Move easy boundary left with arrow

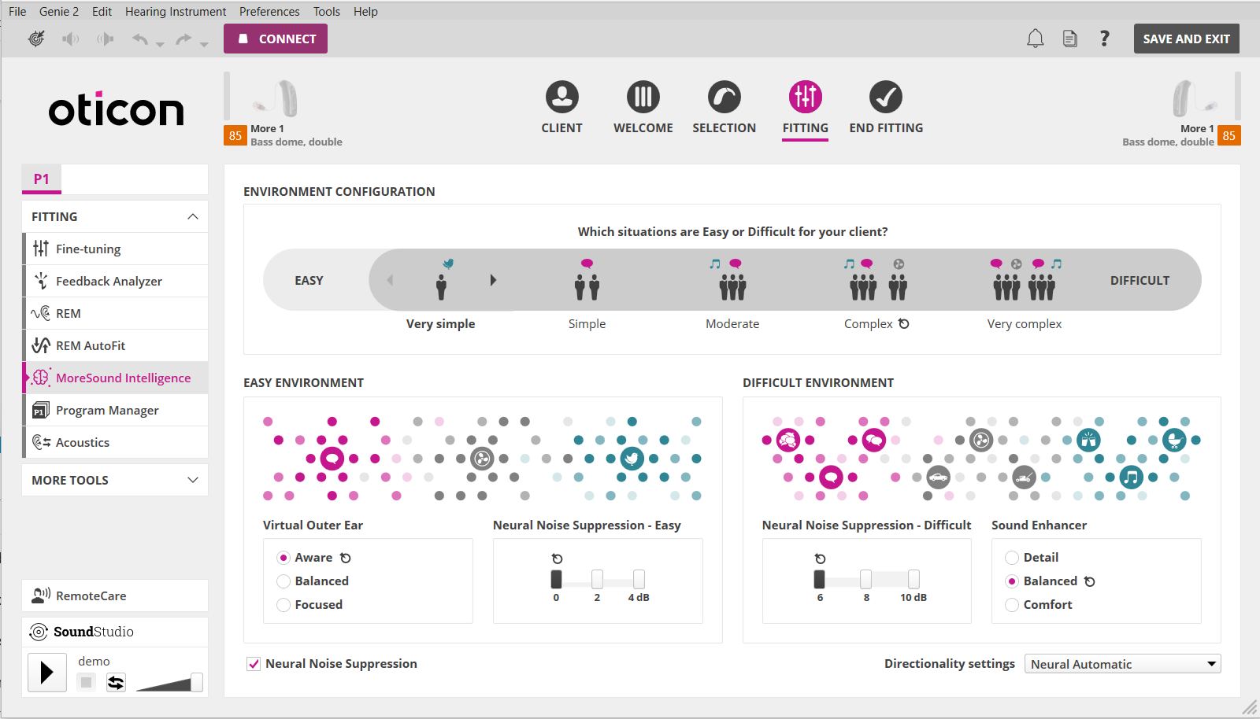coord(390,280)
